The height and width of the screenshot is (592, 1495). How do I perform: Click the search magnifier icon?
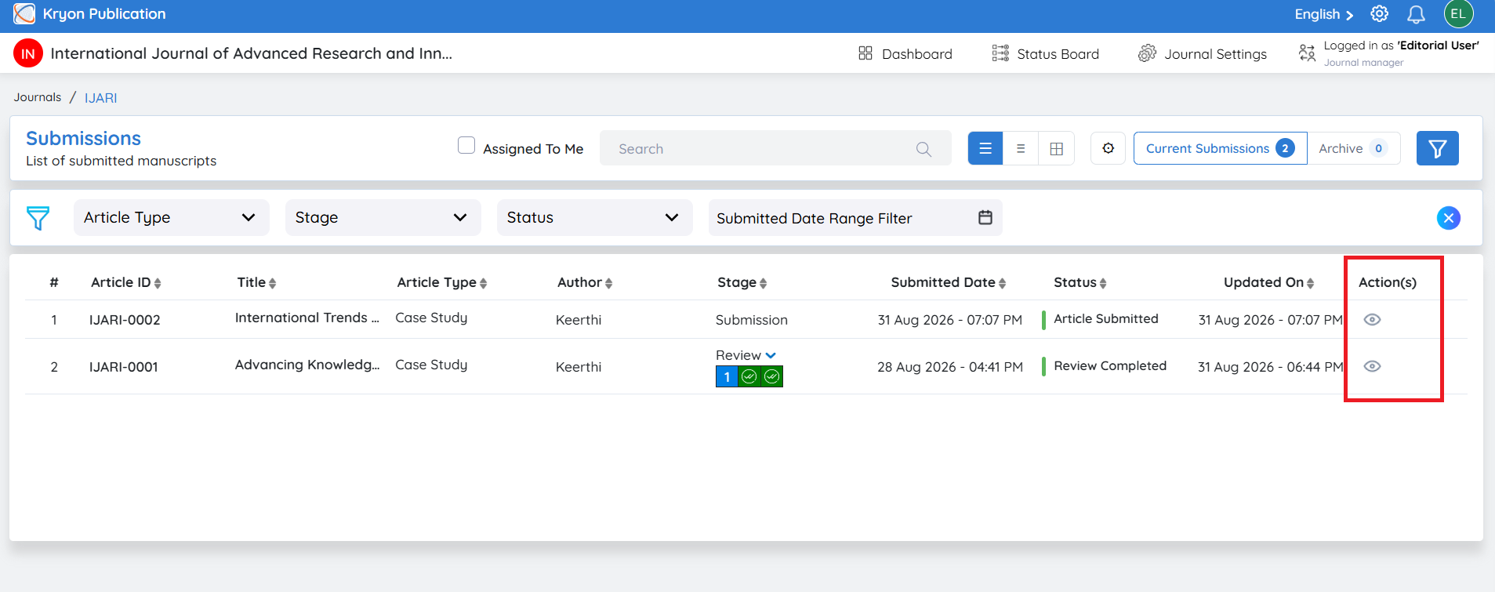pos(923,149)
